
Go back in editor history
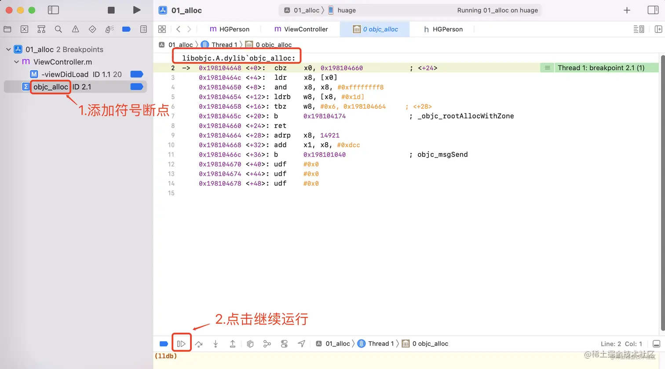point(178,29)
